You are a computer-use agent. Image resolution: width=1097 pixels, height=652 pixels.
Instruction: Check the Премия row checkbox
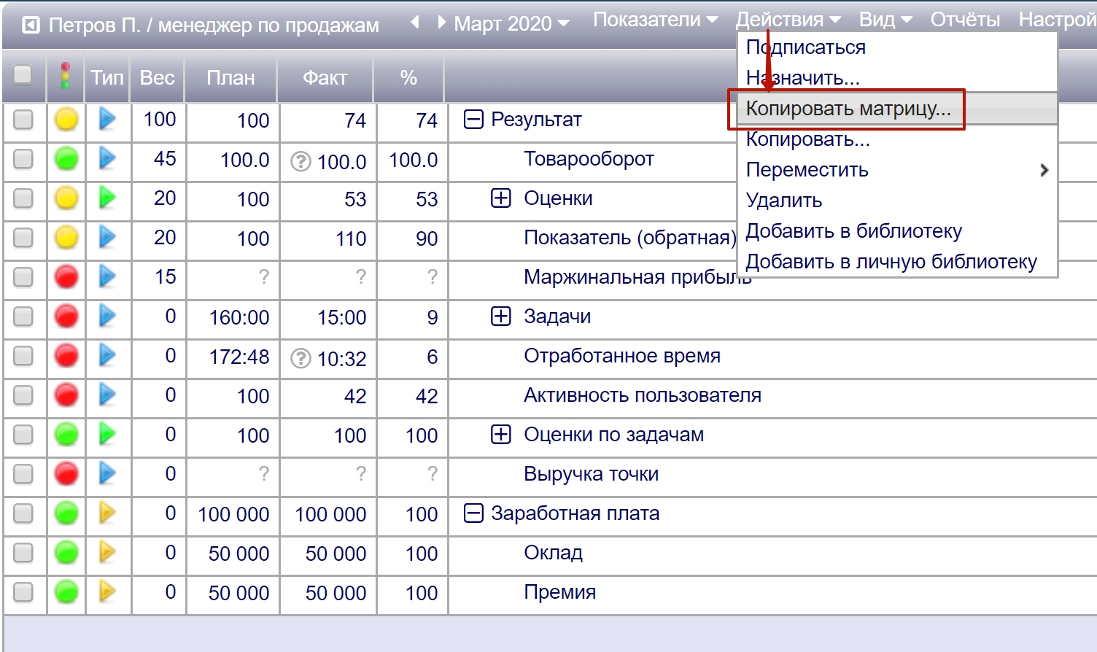pos(23,591)
